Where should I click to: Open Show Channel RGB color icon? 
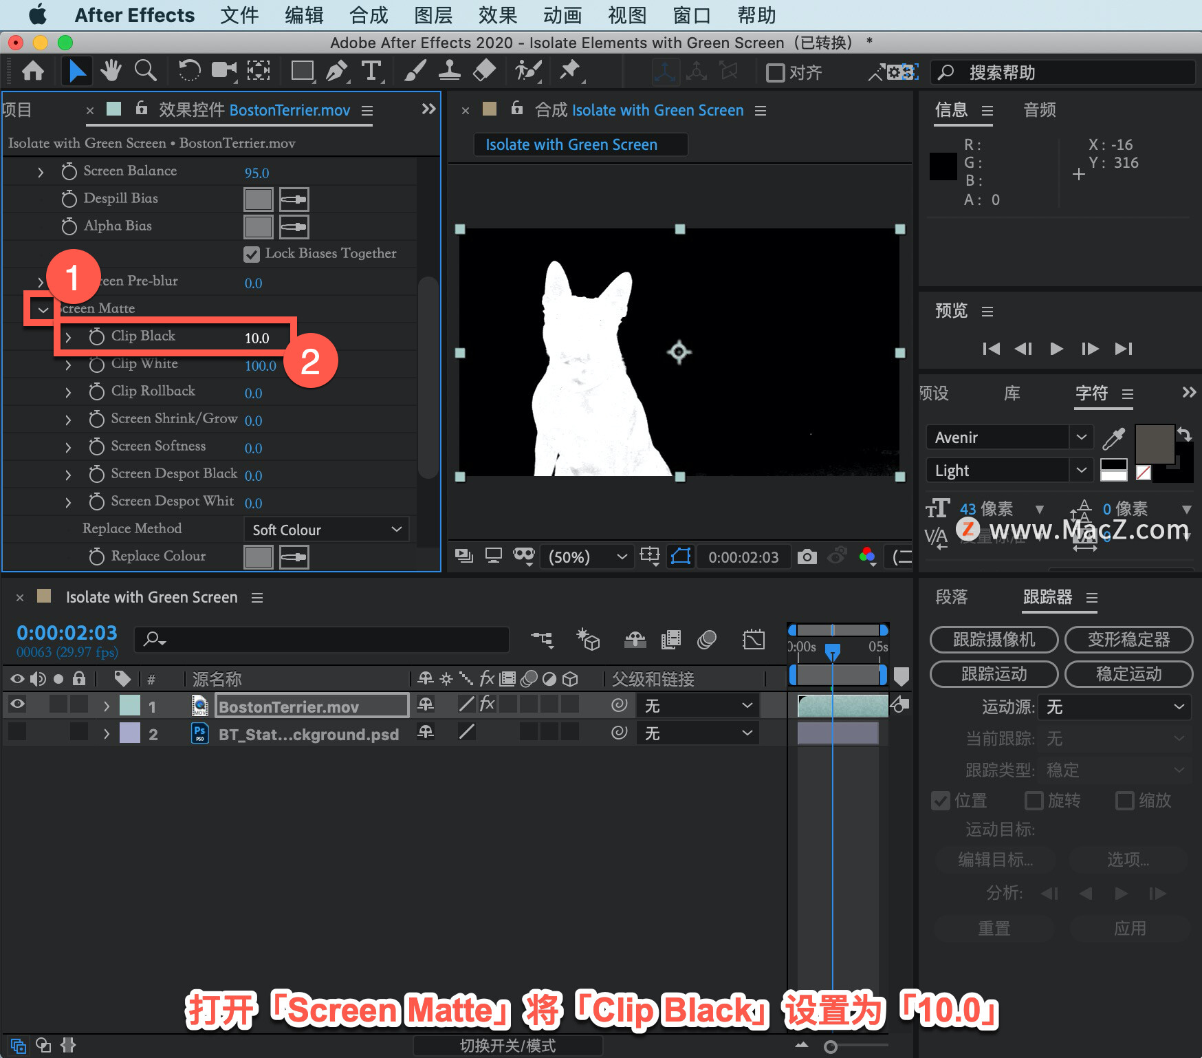tap(868, 556)
